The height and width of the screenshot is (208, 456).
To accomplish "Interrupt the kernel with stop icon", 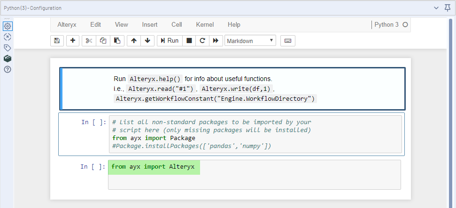I will (189, 41).
